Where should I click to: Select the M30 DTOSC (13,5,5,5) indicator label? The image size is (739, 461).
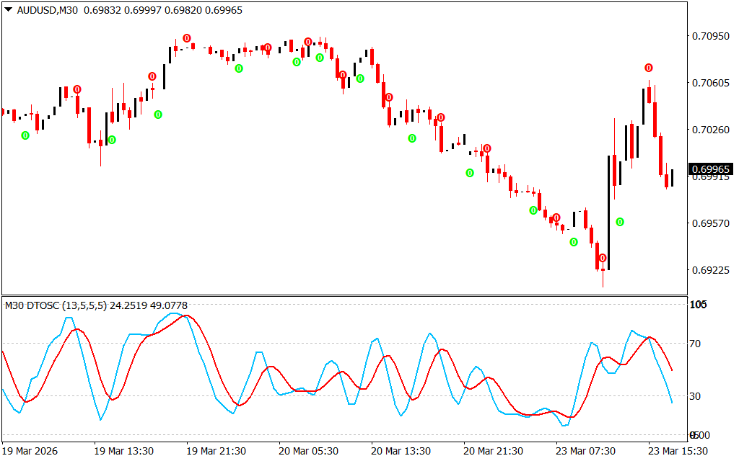point(56,305)
